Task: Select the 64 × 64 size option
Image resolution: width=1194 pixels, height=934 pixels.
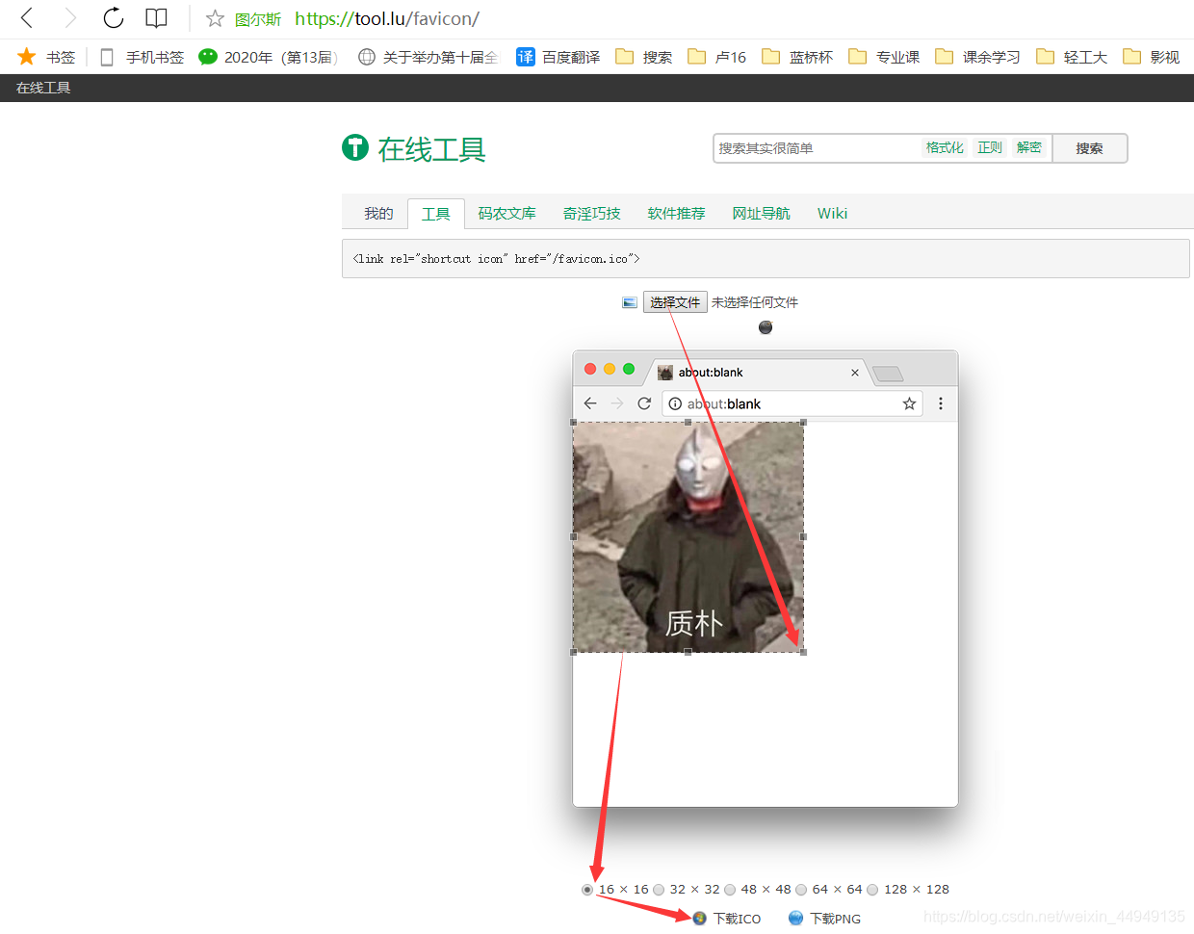Action: pyautogui.click(x=801, y=890)
